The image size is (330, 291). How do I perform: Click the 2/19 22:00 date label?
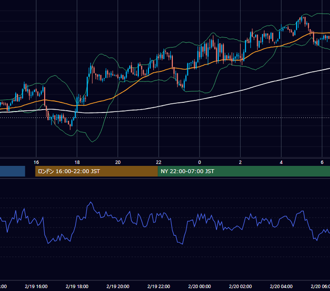(x=159, y=286)
